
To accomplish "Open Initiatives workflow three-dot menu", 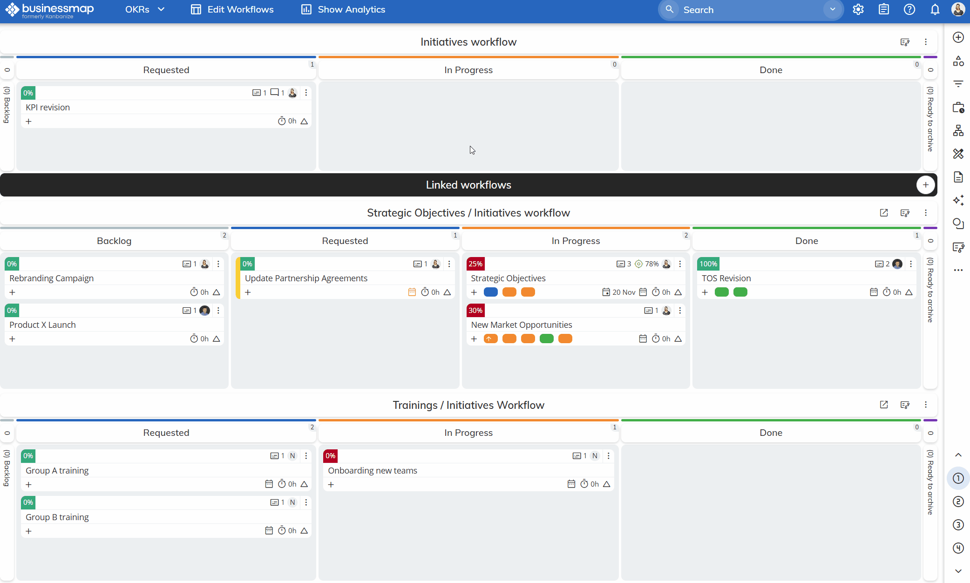I will coord(926,42).
